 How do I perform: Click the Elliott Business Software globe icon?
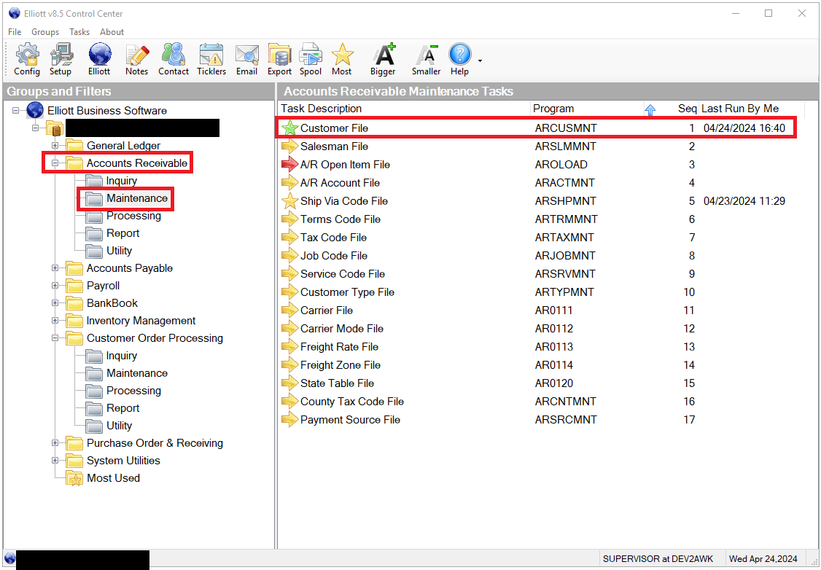[x=34, y=111]
